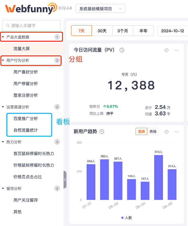
Task: Open 用户关注留存 dashboard
Action: click(26, 200)
